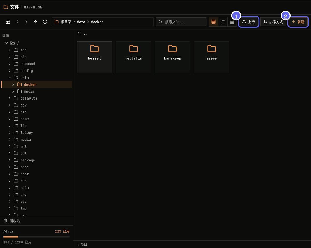Go to parent directory via '..' entry
Image resolution: width=311 pixels, height=248 pixels.
click(82, 34)
